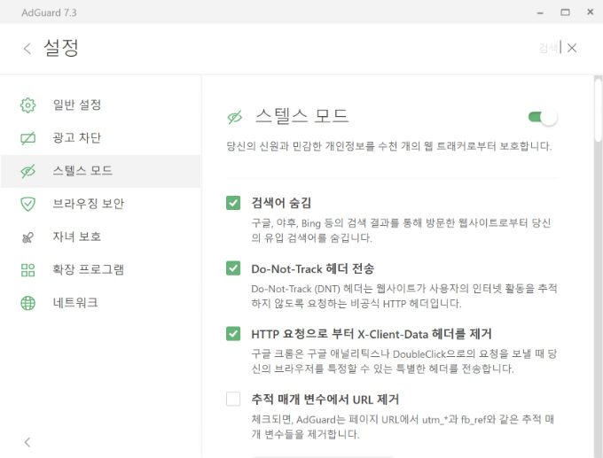The height and width of the screenshot is (458, 603).
Task: Click the globe icon for 네트워크
Action: pos(28,303)
